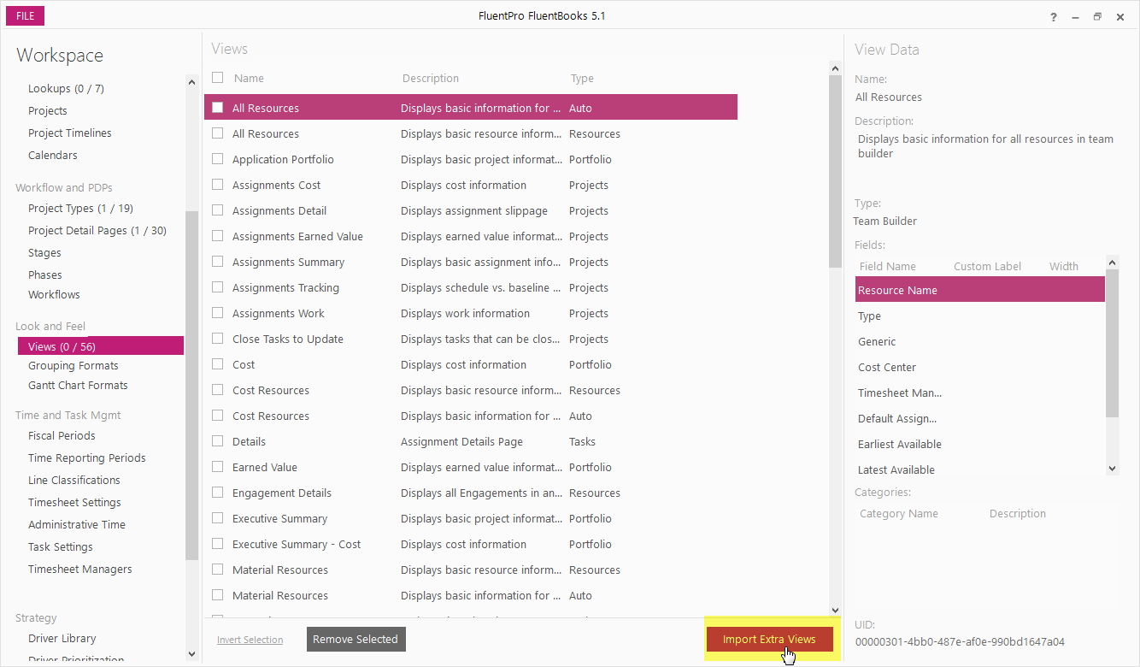
Task: Select the Cost Center field row
Action: [979, 367]
